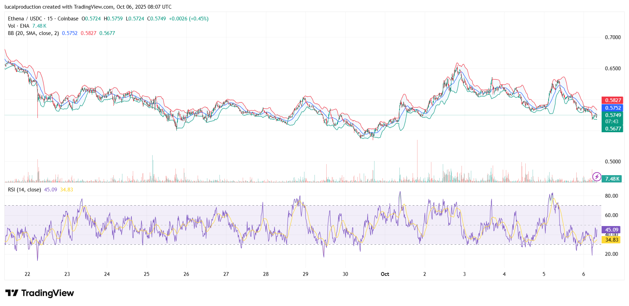The image size is (629, 306).
Task: Click the purple 45.09 RSI axis label
Action: (611, 230)
